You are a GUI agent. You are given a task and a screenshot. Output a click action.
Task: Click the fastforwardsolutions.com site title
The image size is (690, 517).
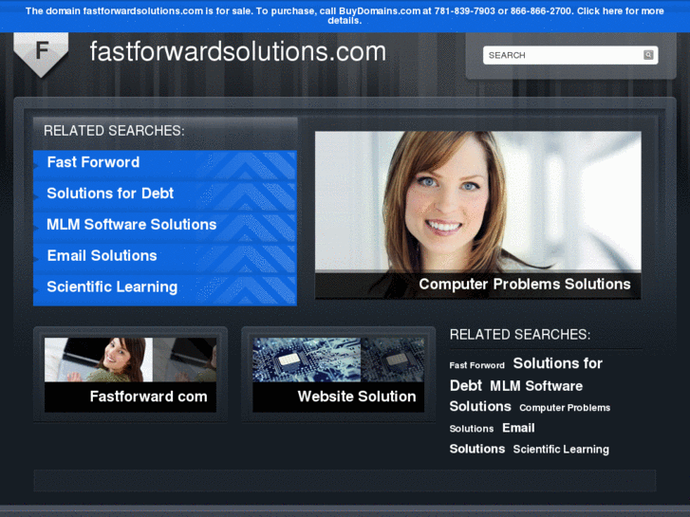(237, 52)
